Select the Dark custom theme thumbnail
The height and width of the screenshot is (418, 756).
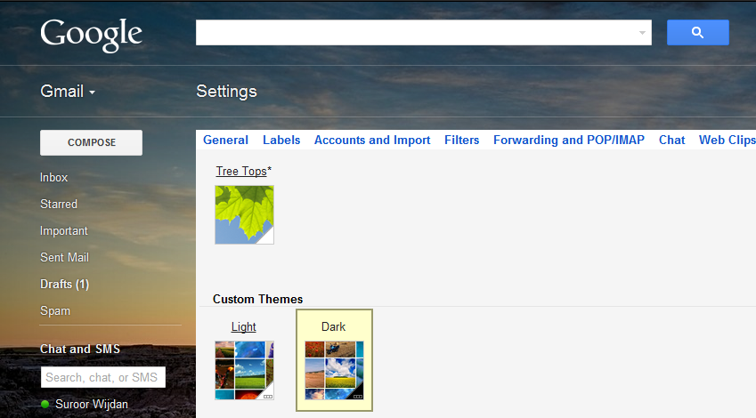pos(334,370)
